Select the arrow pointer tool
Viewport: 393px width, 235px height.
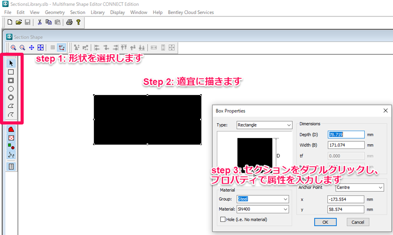[11, 63]
